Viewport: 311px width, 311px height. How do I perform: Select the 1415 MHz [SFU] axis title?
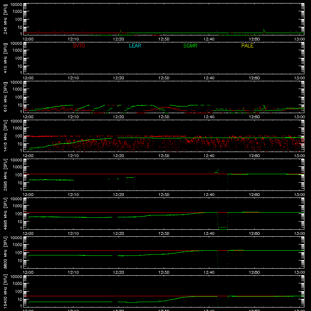tap(5, 136)
